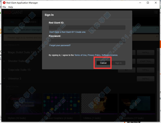Expand the Magic Bullet Suite 13 row
The height and width of the screenshot is (123, 161).
click(x=4, y=52)
